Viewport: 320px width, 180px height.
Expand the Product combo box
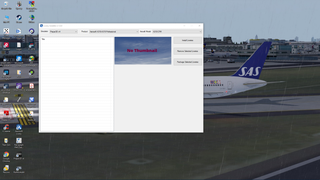point(114,32)
